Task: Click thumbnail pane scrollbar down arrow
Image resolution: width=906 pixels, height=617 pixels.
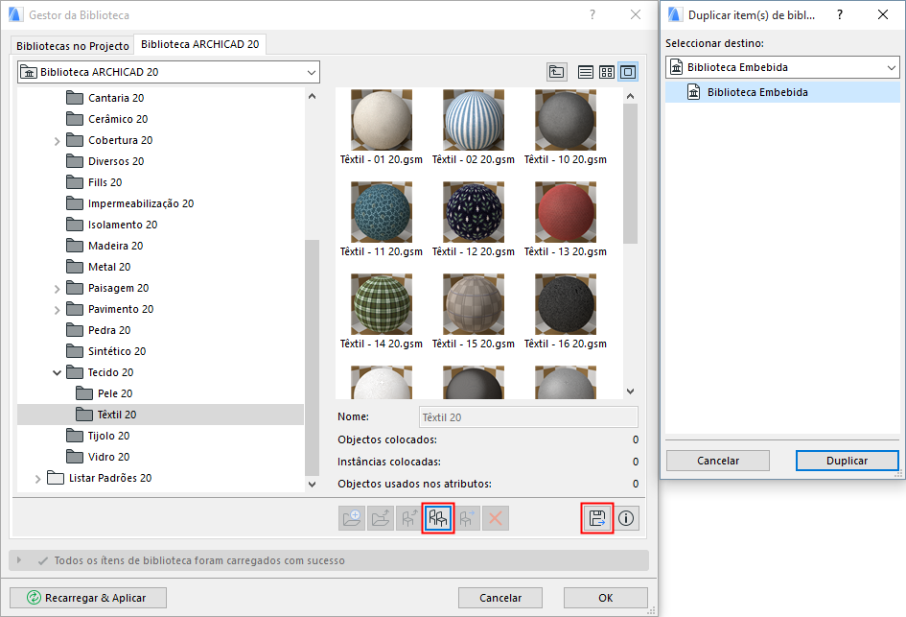Action: [631, 392]
